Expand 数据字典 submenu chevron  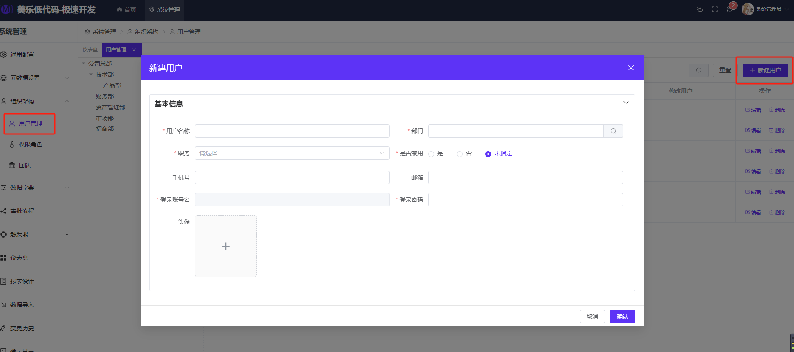point(67,188)
